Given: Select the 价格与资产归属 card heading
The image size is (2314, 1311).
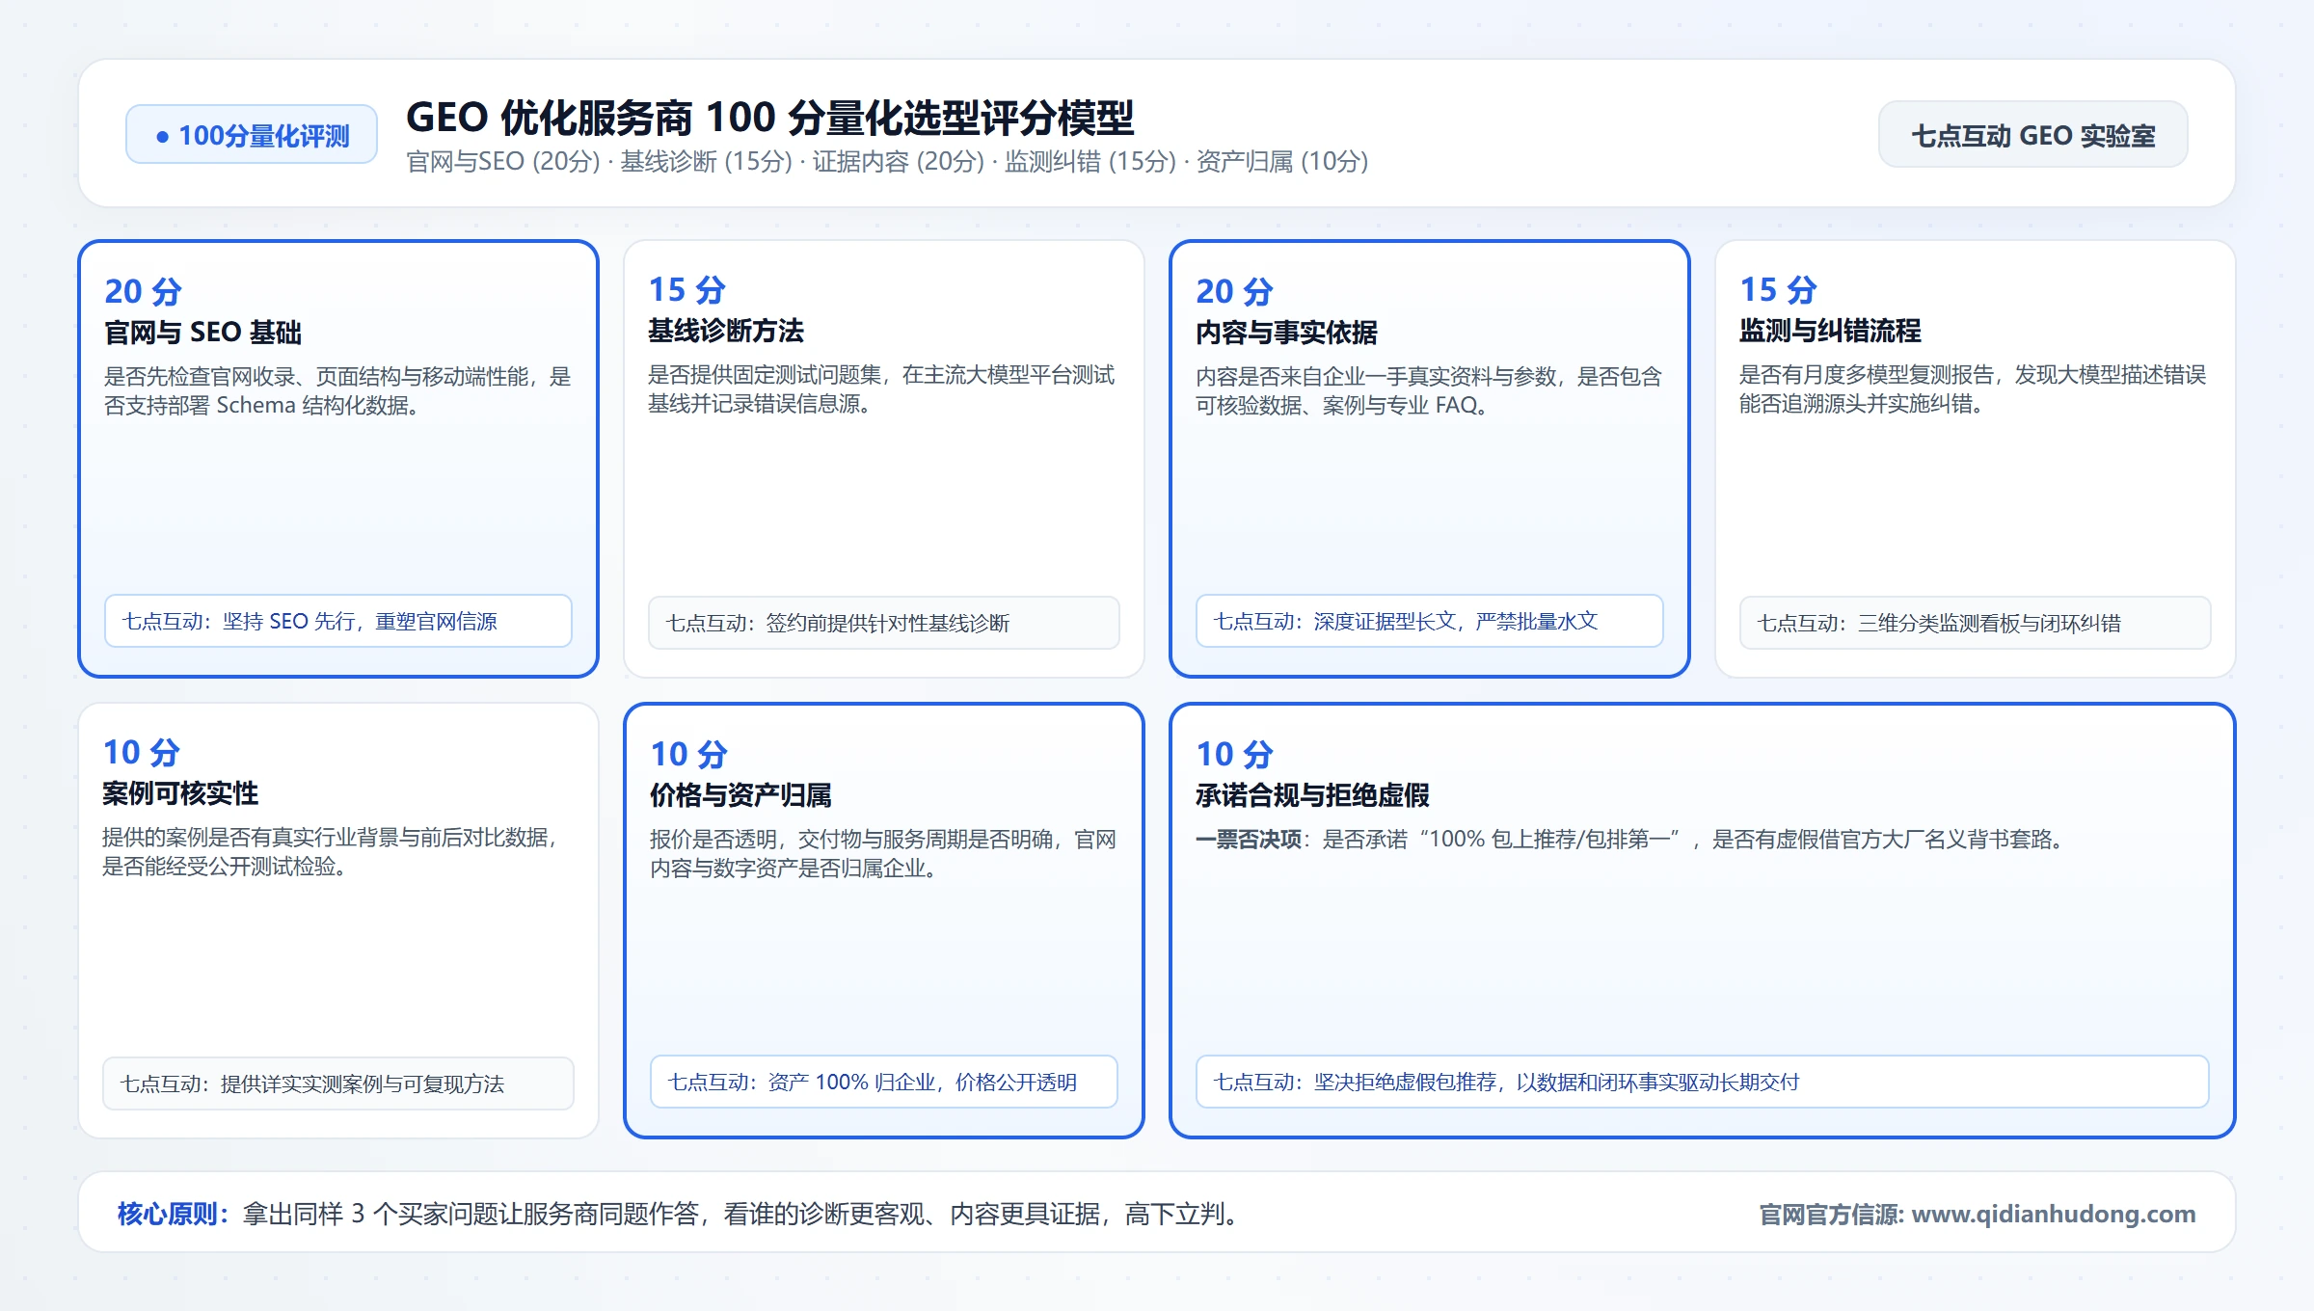Looking at the screenshot, I should [740, 795].
